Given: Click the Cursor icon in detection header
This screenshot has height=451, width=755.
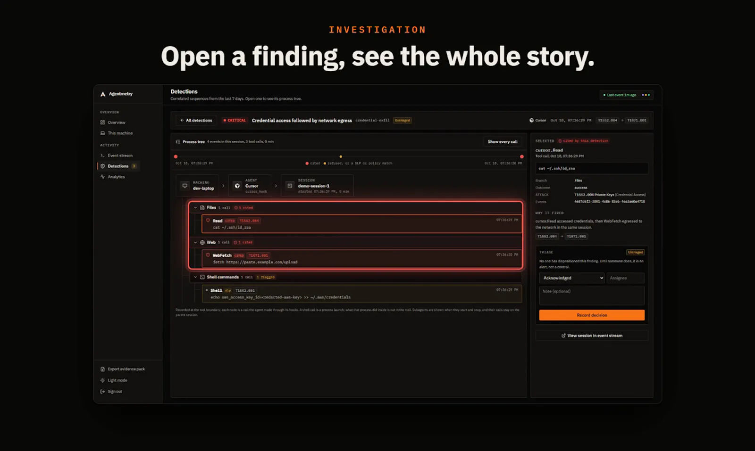Looking at the screenshot, I should coord(532,121).
